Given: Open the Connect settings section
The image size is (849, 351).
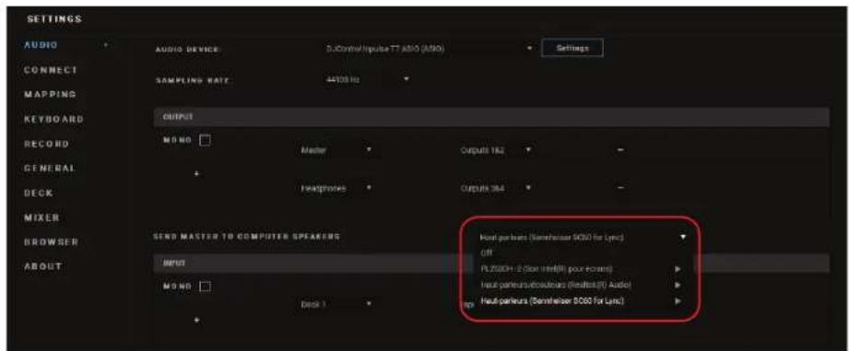Looking at the screenshot, I should pos(51,70).
